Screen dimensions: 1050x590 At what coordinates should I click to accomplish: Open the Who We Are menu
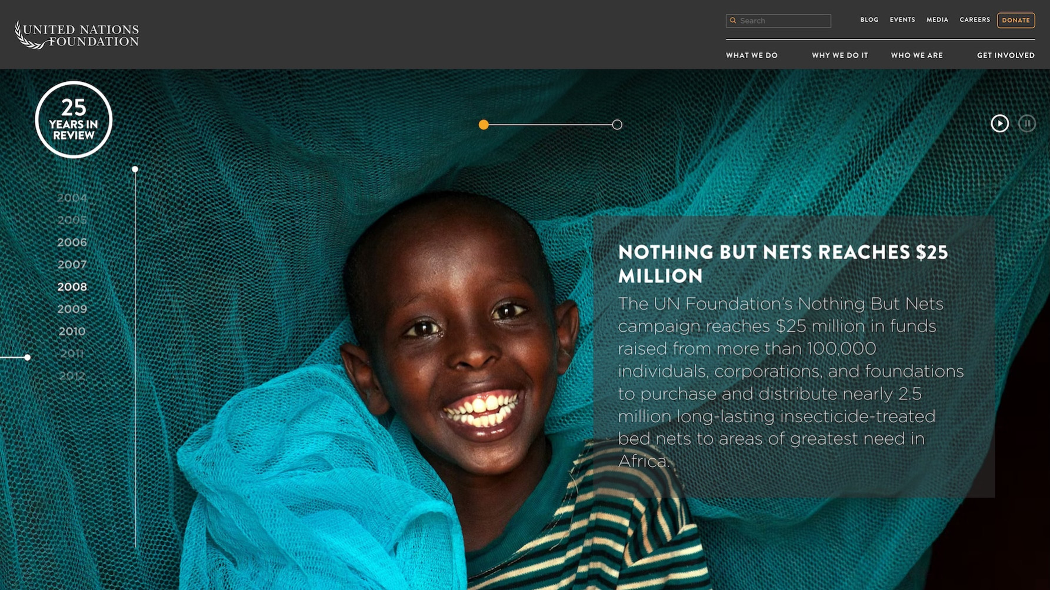point(916,55)
